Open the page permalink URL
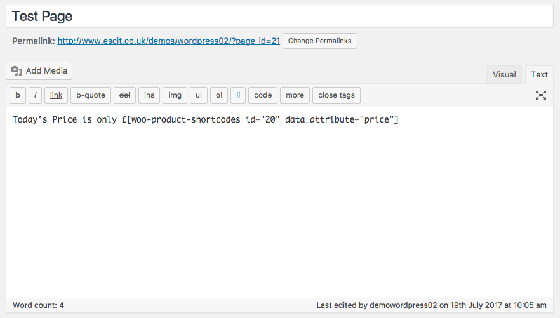 click(168, 41)
